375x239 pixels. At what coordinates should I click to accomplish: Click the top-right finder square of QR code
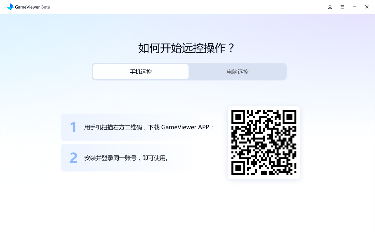click(289, 117)
